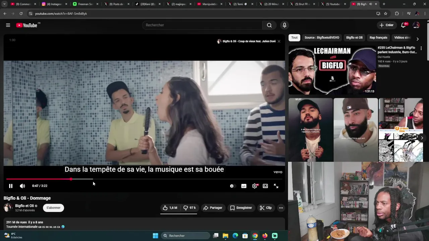Start voice search with microphone
Screen dimensions: 429x241
pyautogui.click(x=285, y=25)
